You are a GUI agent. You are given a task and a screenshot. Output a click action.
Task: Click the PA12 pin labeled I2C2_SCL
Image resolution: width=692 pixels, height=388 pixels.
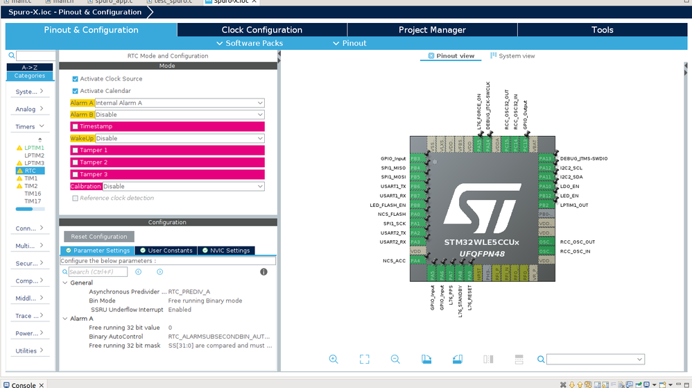coord(546,168)
